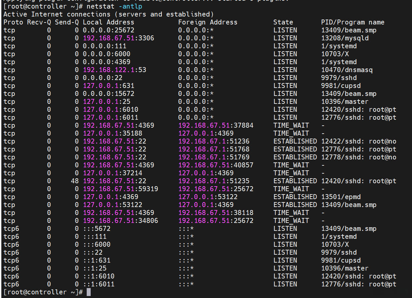Viewport: 412px width, 298px height.
Task: Click the Proto column header
Action: click(x=13, y=22)
